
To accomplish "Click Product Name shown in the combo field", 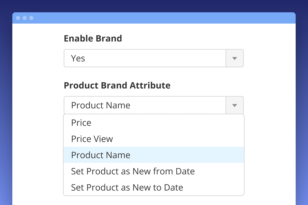I will point(100,105).
